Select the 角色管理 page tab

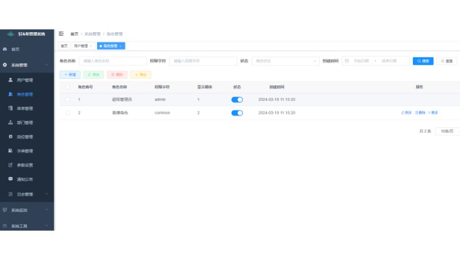point(111,46)
